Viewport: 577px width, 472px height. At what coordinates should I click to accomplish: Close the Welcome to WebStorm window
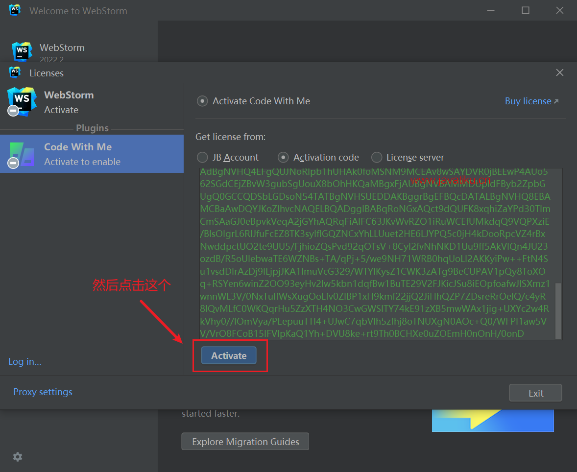[560, 11]
